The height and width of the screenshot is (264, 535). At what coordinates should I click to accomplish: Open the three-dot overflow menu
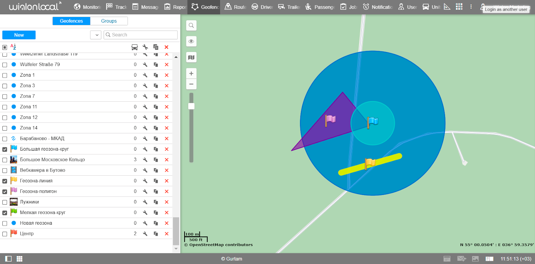click(x=471, y=7)
